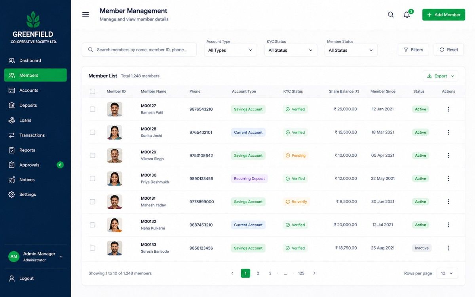475x297 pixels.
Task: Check the box for member M00132
Action: [92, 225]
